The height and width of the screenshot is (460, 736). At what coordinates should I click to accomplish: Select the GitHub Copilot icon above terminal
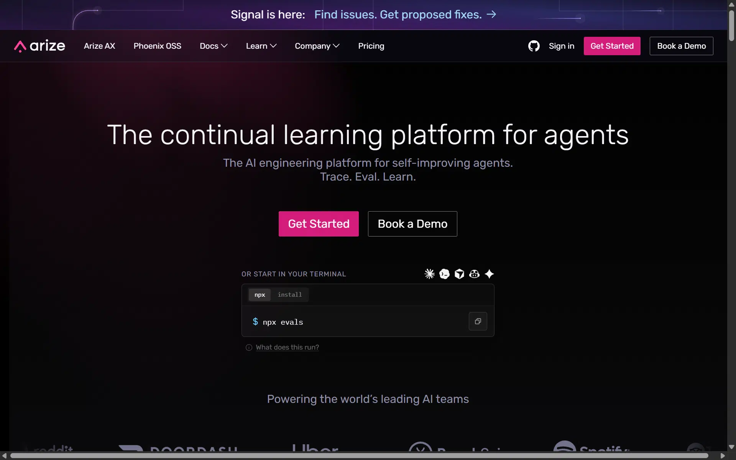coord(474,274)
